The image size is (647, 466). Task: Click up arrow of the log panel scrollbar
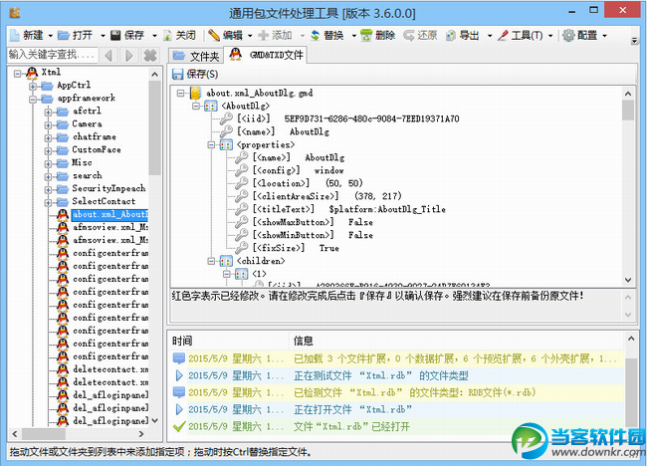tap(631, 339)
